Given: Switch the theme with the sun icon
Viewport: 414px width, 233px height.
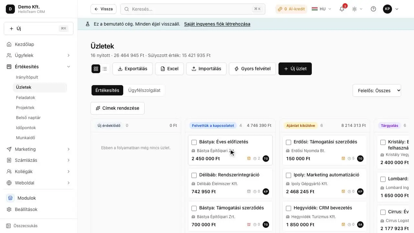Looking at the screenshot, I should pos(354,9).
